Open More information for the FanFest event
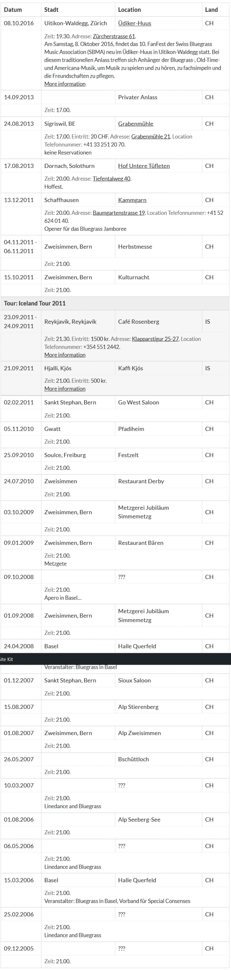This screenshot has width=231, height=970. pyautogui.click(x=65, y=84)
